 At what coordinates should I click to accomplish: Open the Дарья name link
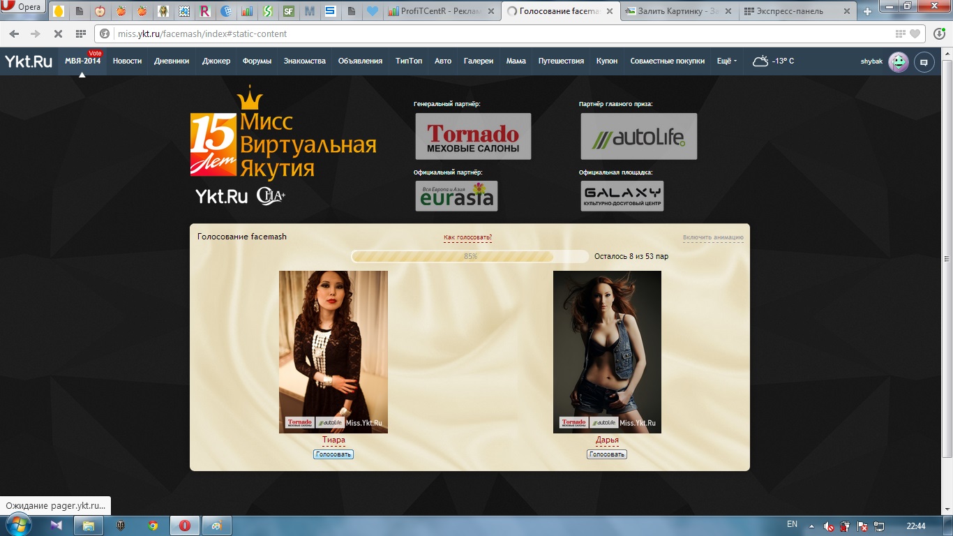607,440
